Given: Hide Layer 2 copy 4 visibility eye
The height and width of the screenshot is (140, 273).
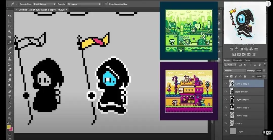Looking at the screenshot, I should [x=226, y=92].
